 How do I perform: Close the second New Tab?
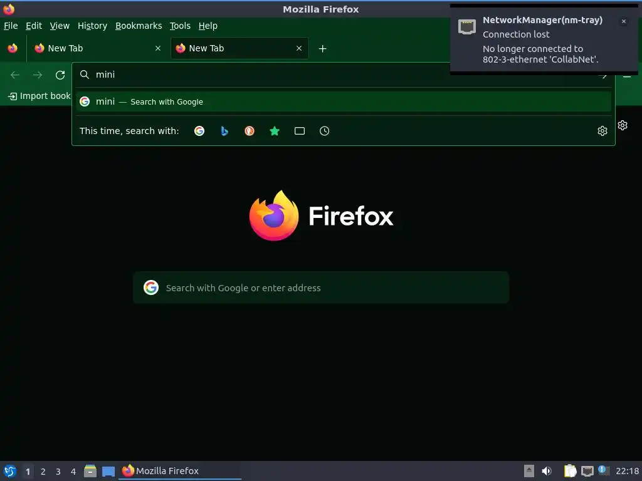(299, 48)
